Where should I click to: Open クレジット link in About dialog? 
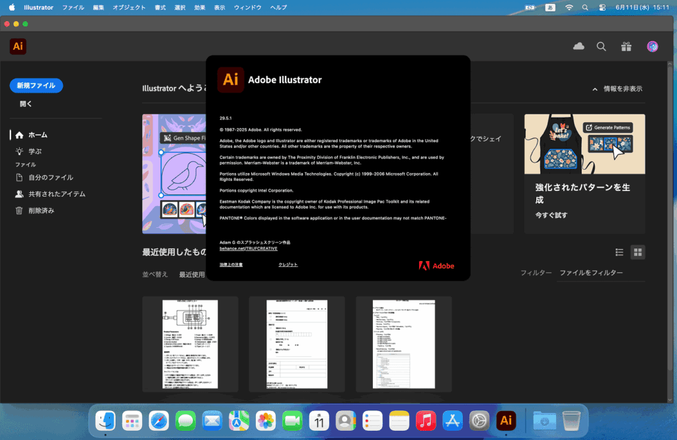point(288,264)
